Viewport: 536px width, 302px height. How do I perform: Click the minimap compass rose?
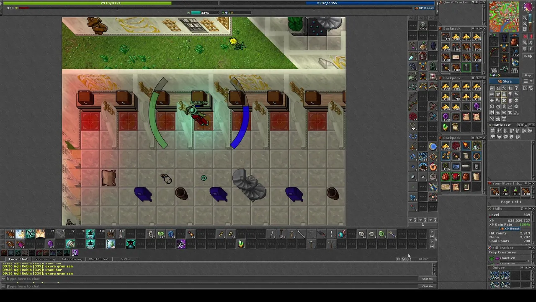[528, 7]
